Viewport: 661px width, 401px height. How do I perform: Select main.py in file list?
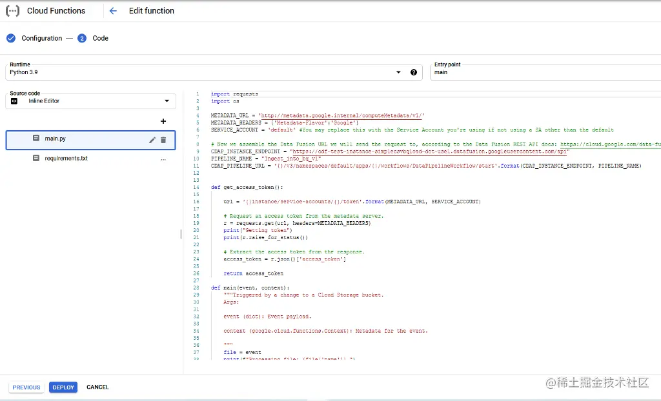tap(90, 140)
